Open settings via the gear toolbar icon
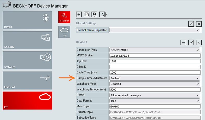 click(94, 15)
